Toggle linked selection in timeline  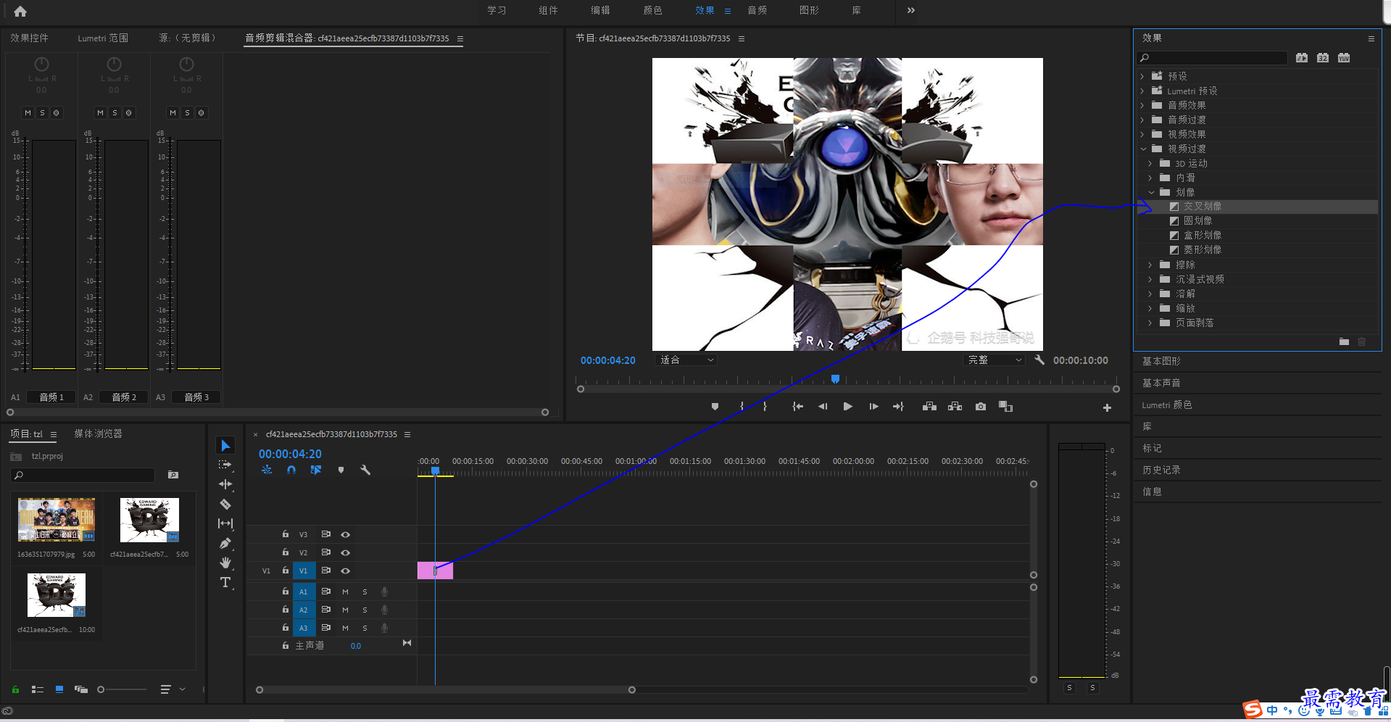click(x=316, y=470)
